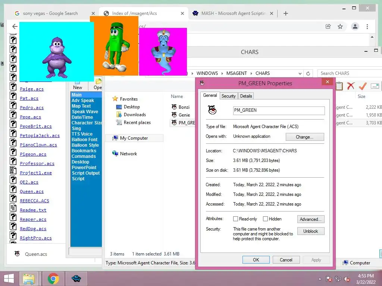382x286 pixels.
Task: Sort by the Name column header
Action: click(x=177, y=96)
